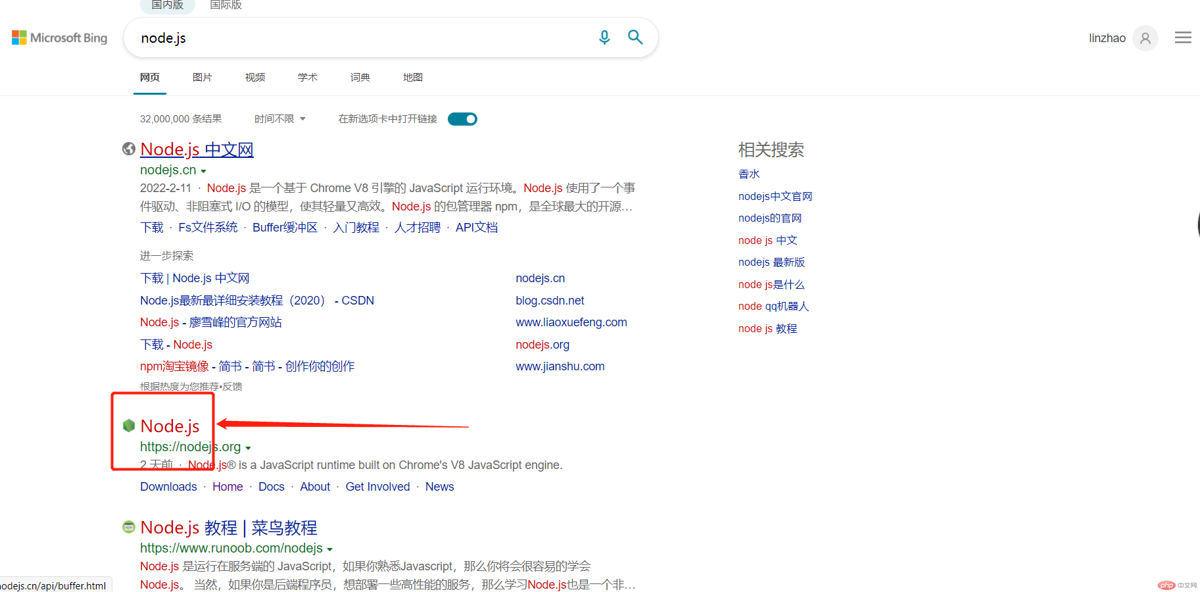Click the blog.csdn.net domain link
Image resolution: width=1200 pixels, height=592 pixels.
pyautogui.click(x=550, y=301)
